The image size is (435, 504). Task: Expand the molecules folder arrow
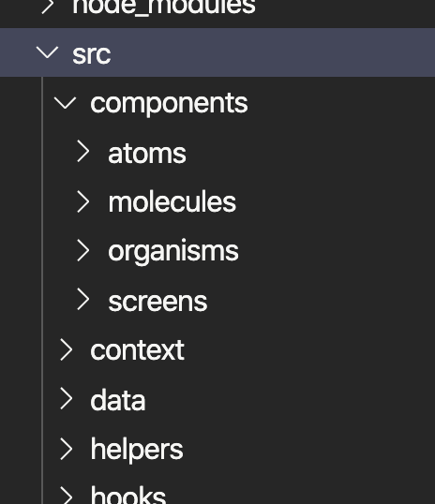click(x=83, y=201)
